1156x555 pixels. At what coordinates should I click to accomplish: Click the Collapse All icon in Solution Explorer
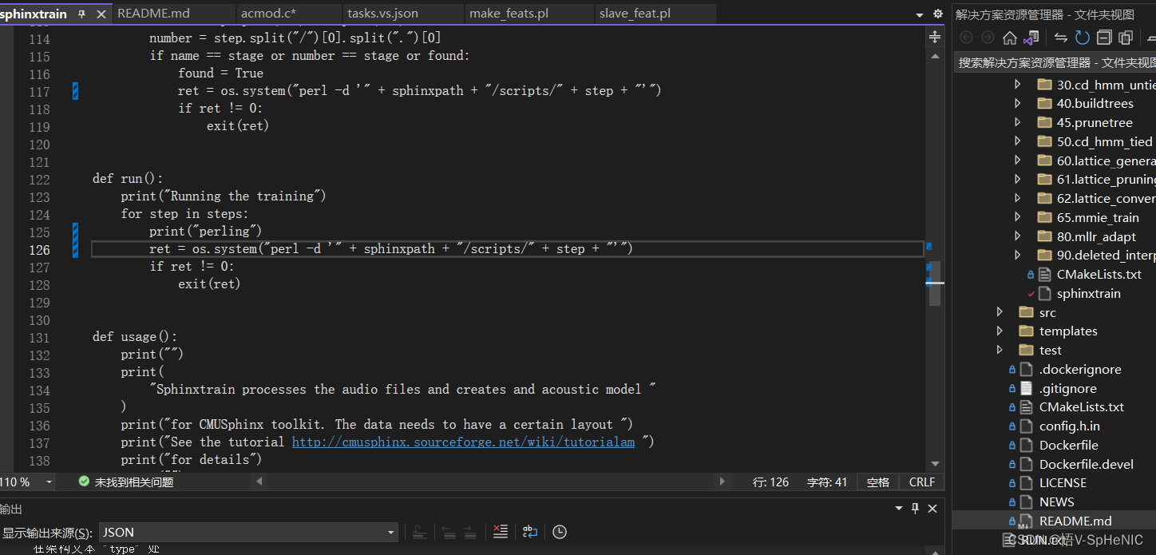point(1105,36)
